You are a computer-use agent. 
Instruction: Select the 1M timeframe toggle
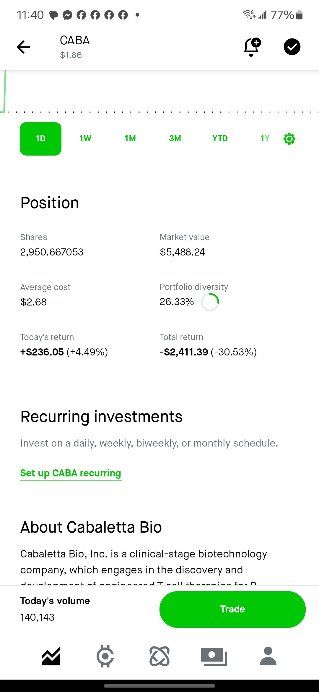click(x=130, y=138)
